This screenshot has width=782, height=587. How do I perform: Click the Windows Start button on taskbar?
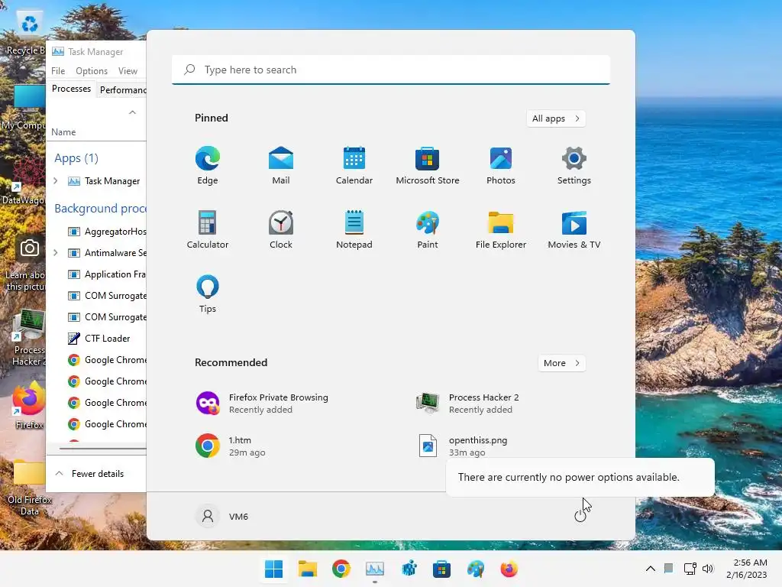pyautogui.click(x=274, y=569)
